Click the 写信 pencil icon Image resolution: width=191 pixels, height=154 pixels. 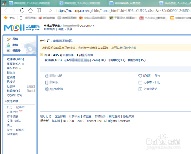(x=9, y=39)
